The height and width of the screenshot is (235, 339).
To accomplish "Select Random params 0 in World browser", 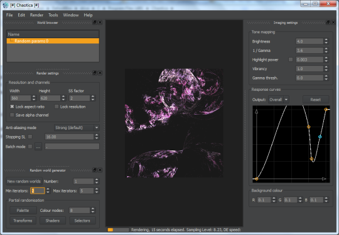I will coord(53,41).
